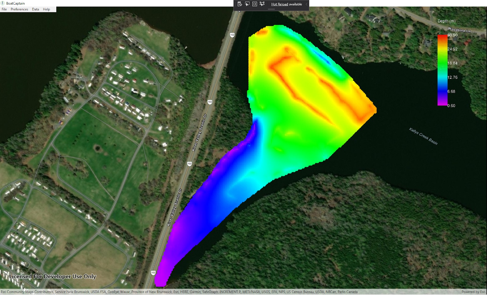
Task: Click the Woodbine Ln road label
Action: tap(459, 30)
